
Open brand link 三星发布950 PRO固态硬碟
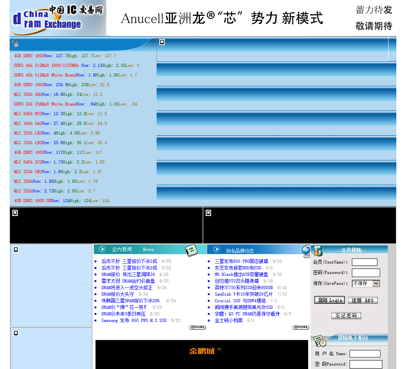pyautogui.click(x=241, y=261)
